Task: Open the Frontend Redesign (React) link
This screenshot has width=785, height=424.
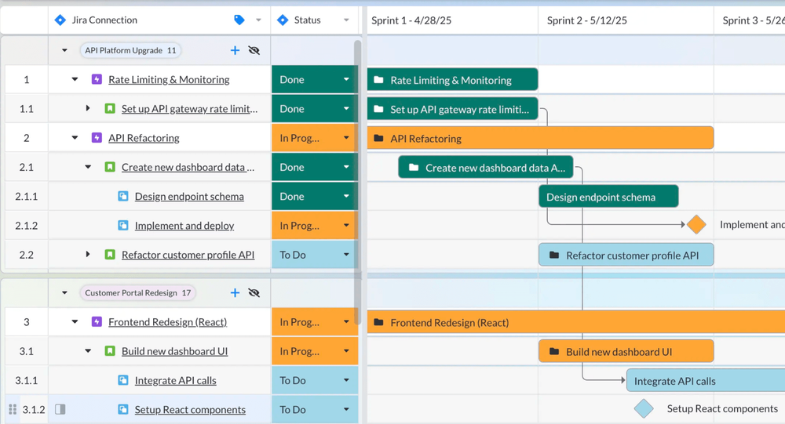Action: point(167,322)
